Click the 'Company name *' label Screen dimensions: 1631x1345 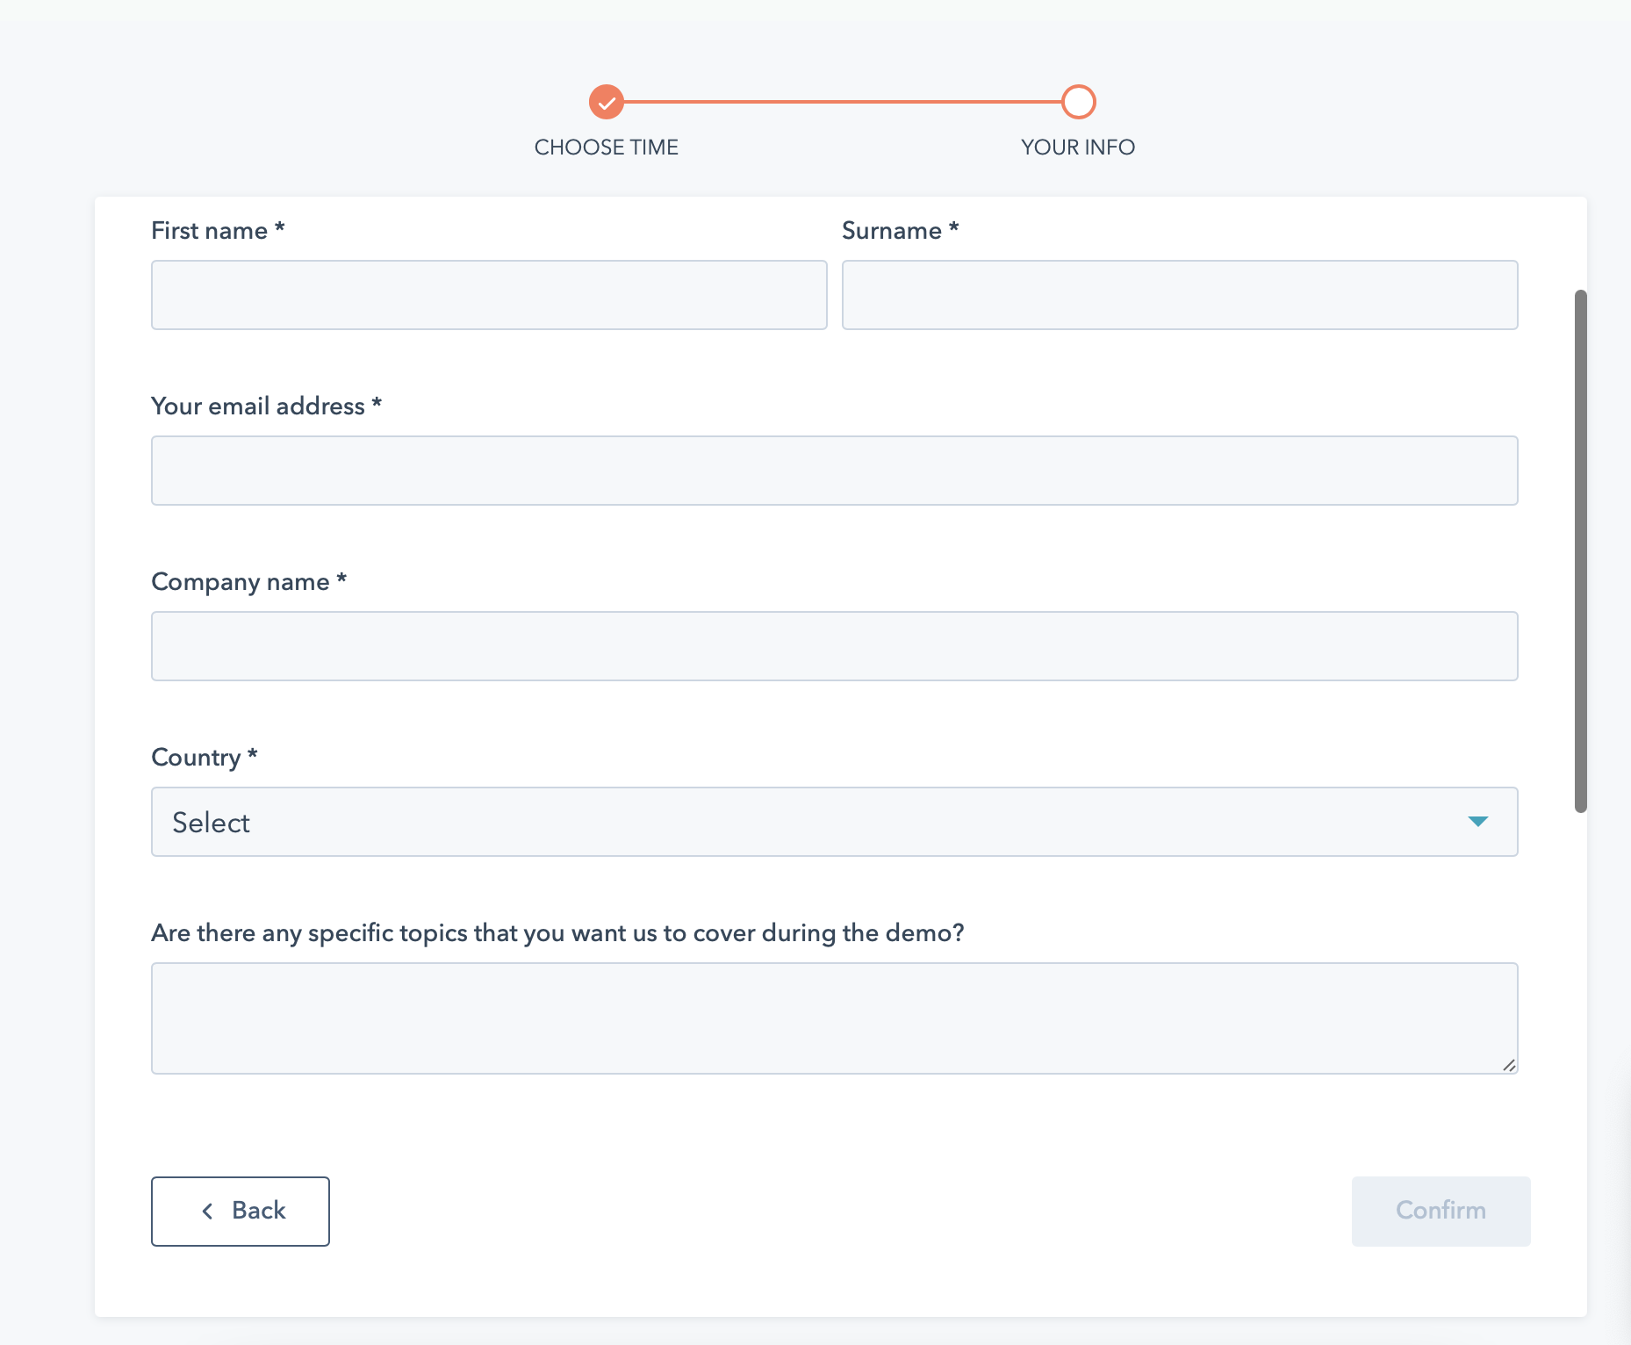[248, 582]
